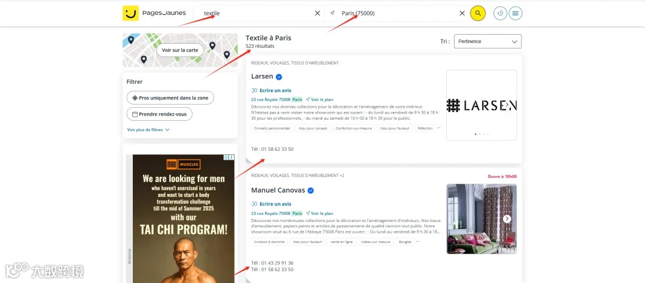Open the Larsen listing title
Screen dimensions: 646x283
262,76
